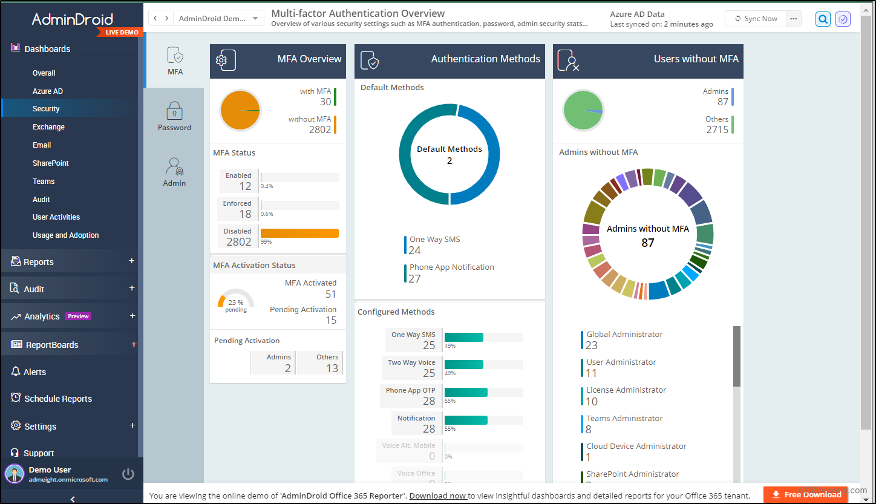Click the Dashboards chart icon

(16, 48)
